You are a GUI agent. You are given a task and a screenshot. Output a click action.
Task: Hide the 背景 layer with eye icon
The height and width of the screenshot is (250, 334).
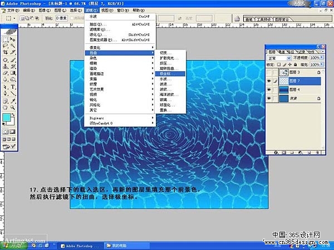click(x=269, y=98)
